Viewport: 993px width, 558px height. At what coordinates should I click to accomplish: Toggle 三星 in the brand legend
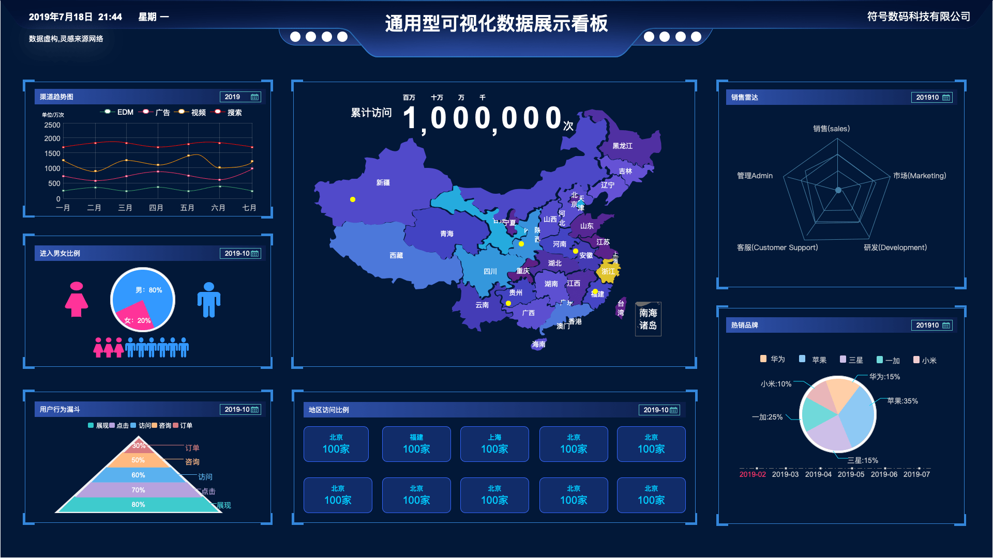click(851, 360)
